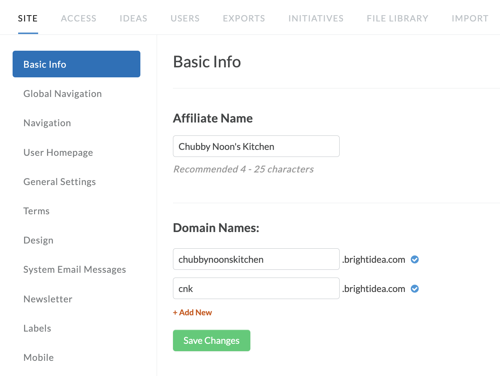Open User Homepage settings
Viewport: 500px width, 376px height.
[58, 152]
